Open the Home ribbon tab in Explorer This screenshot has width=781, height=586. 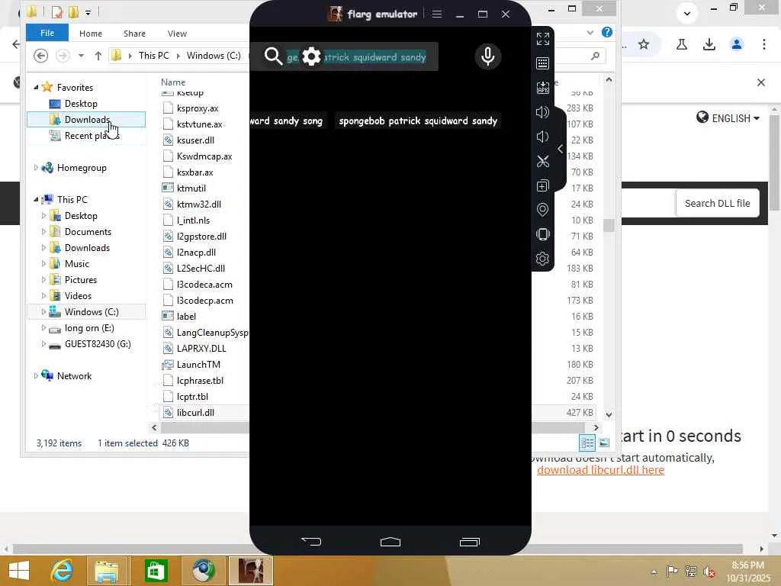coord(91,34)
